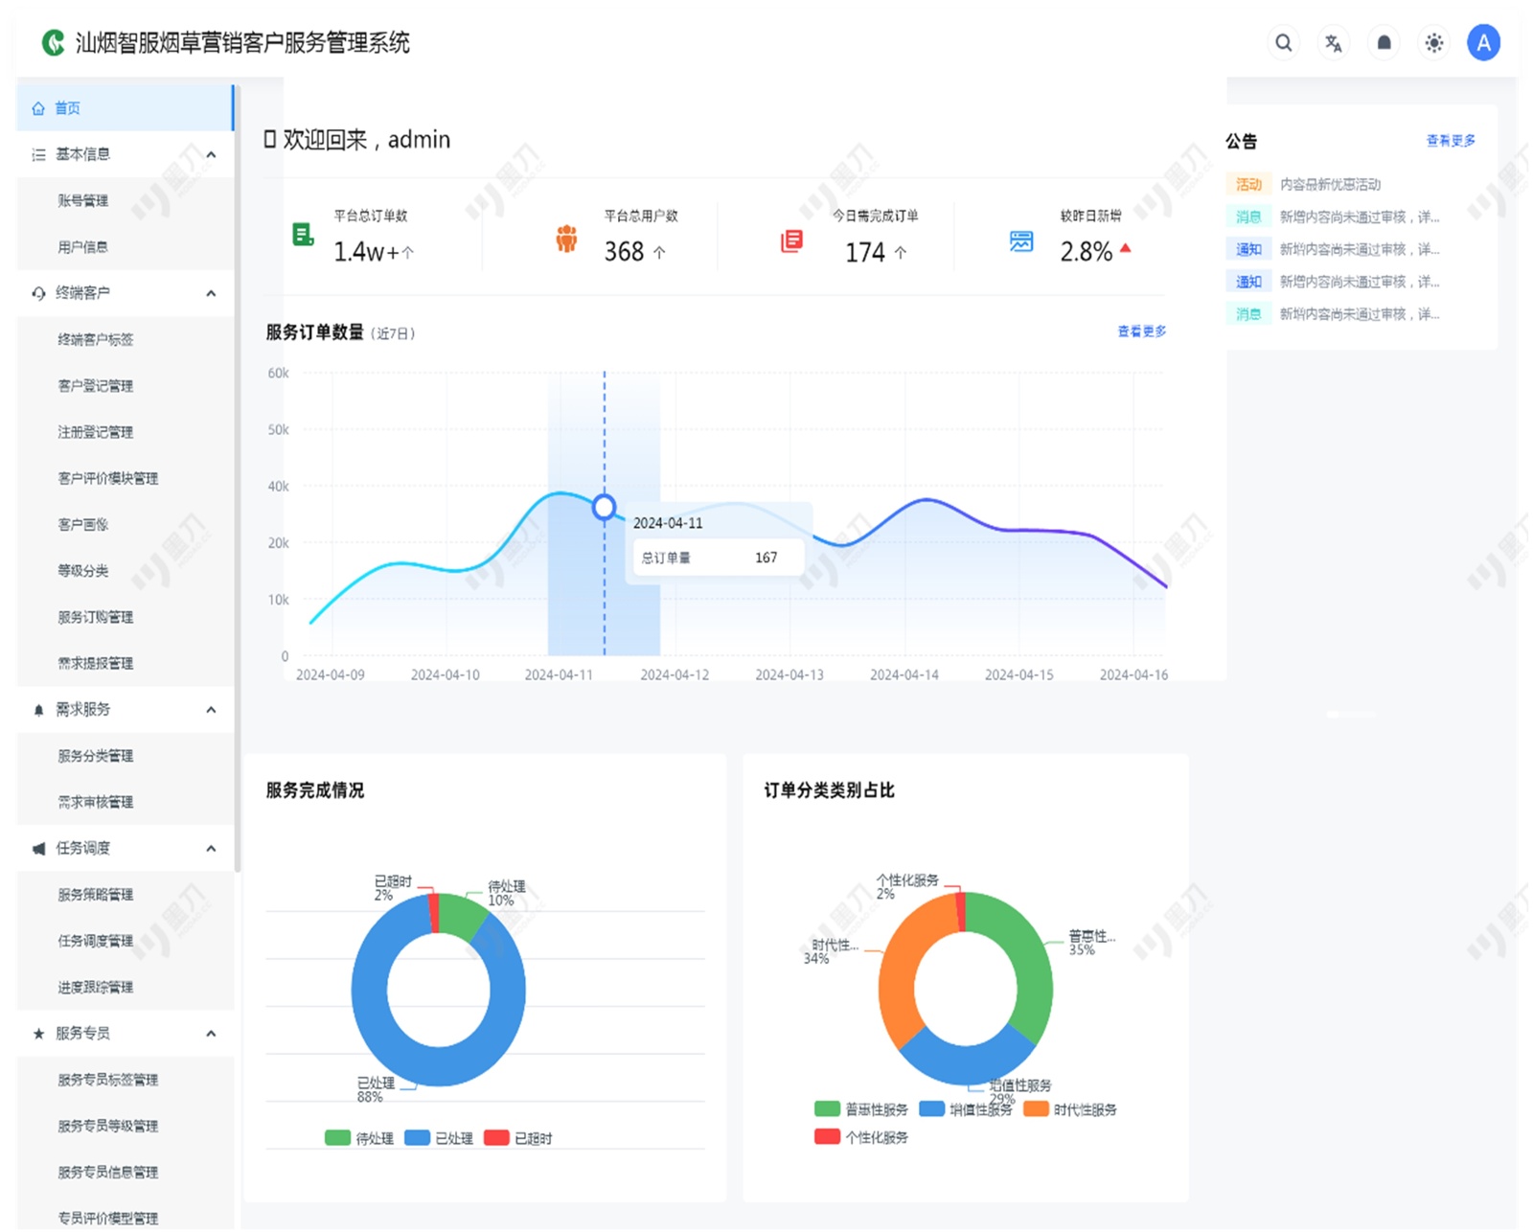Select 首页 in the sidebar menu
The height and width of the screenshot is (1232, 1533).
67,108
